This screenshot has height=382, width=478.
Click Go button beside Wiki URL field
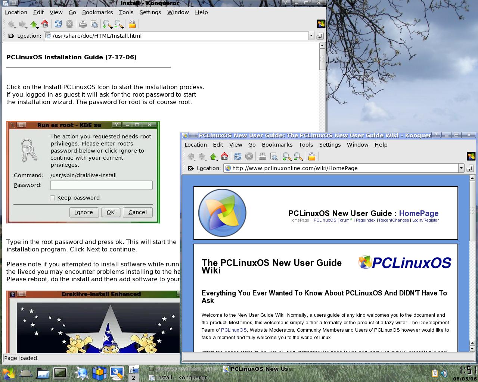(470, 168)
